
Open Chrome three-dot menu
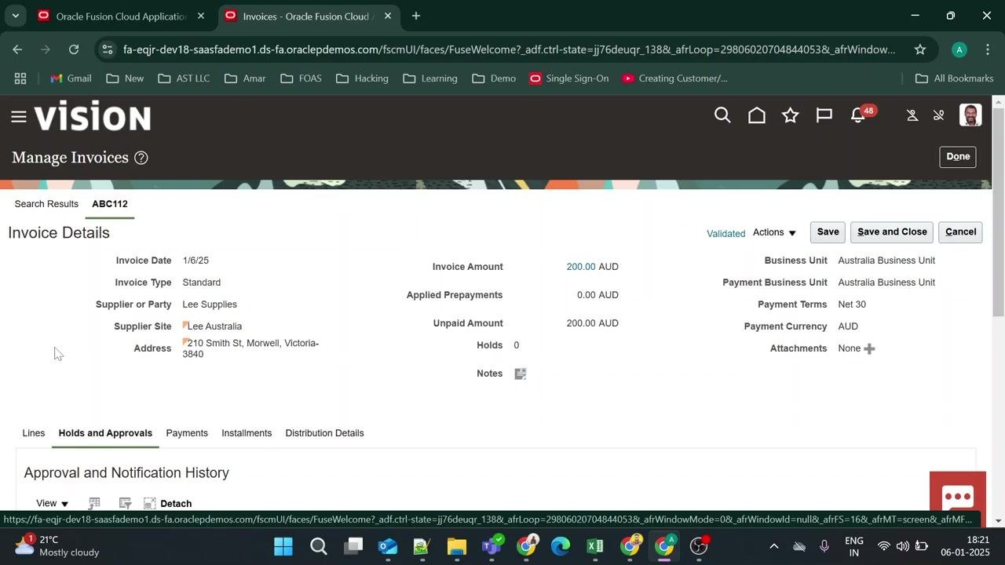[x=987, y=49]
